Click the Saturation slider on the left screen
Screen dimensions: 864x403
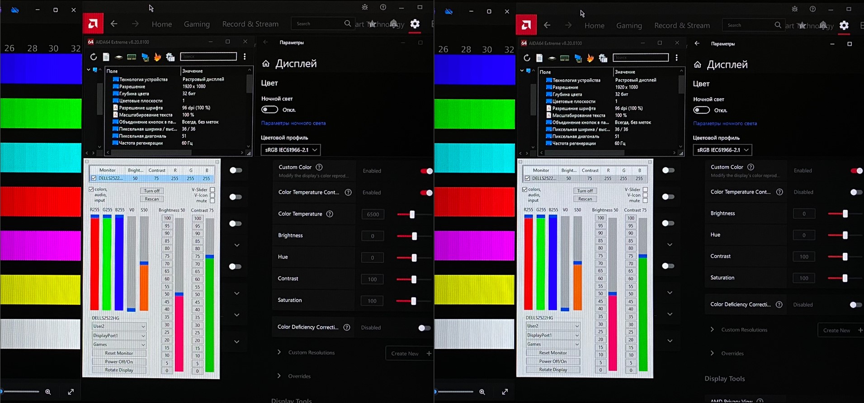(x=414, y=301)
